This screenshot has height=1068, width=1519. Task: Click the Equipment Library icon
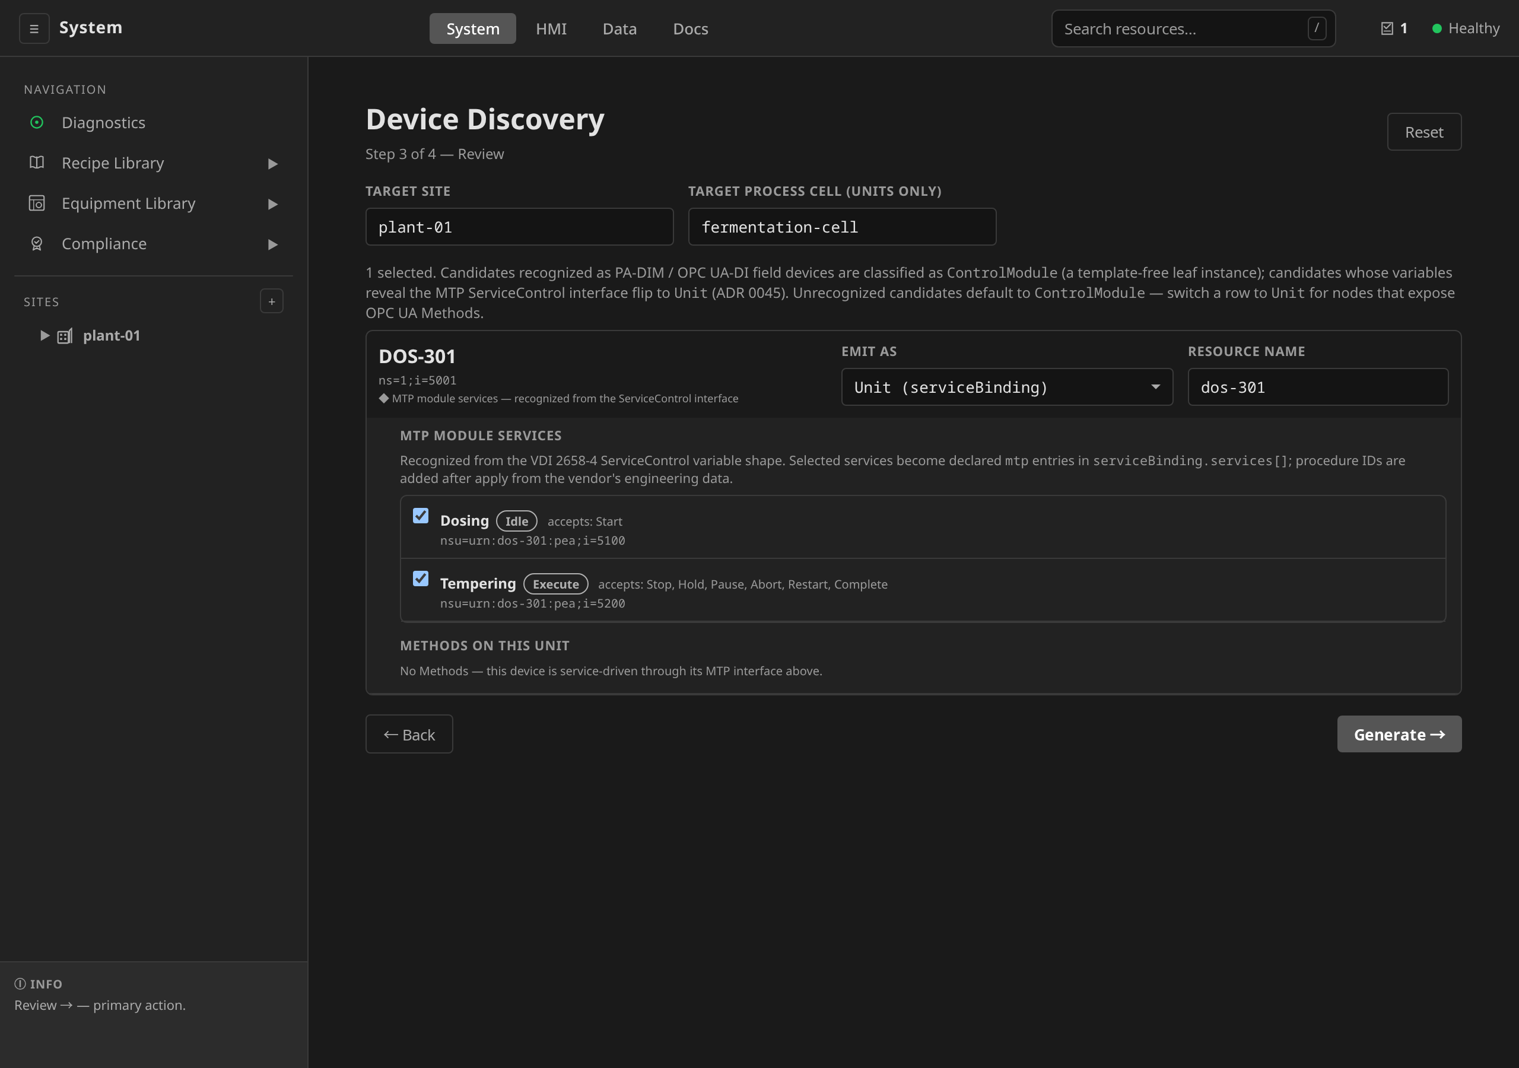point(37,203)
